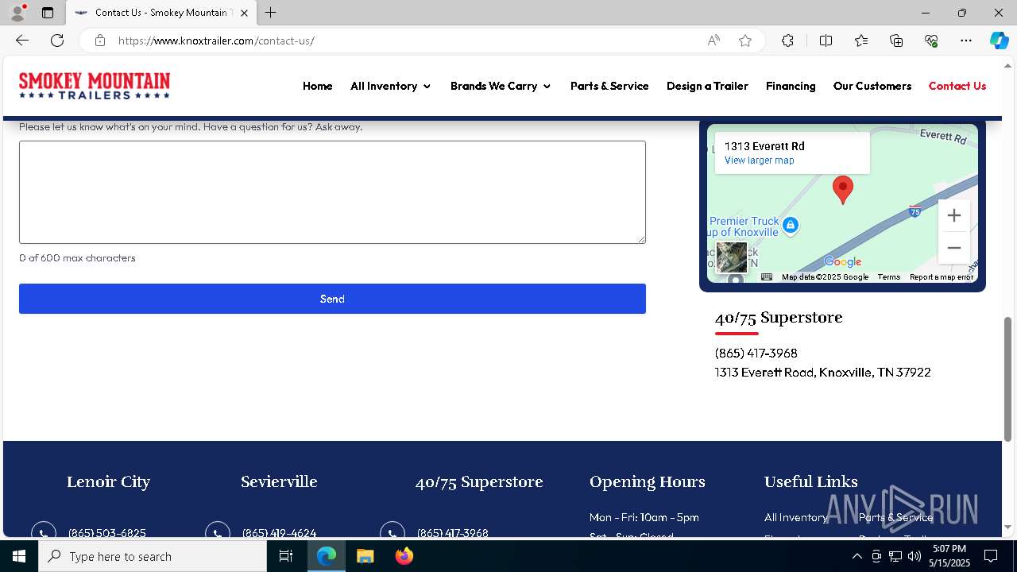Click the red map location pin

point(843,190)
